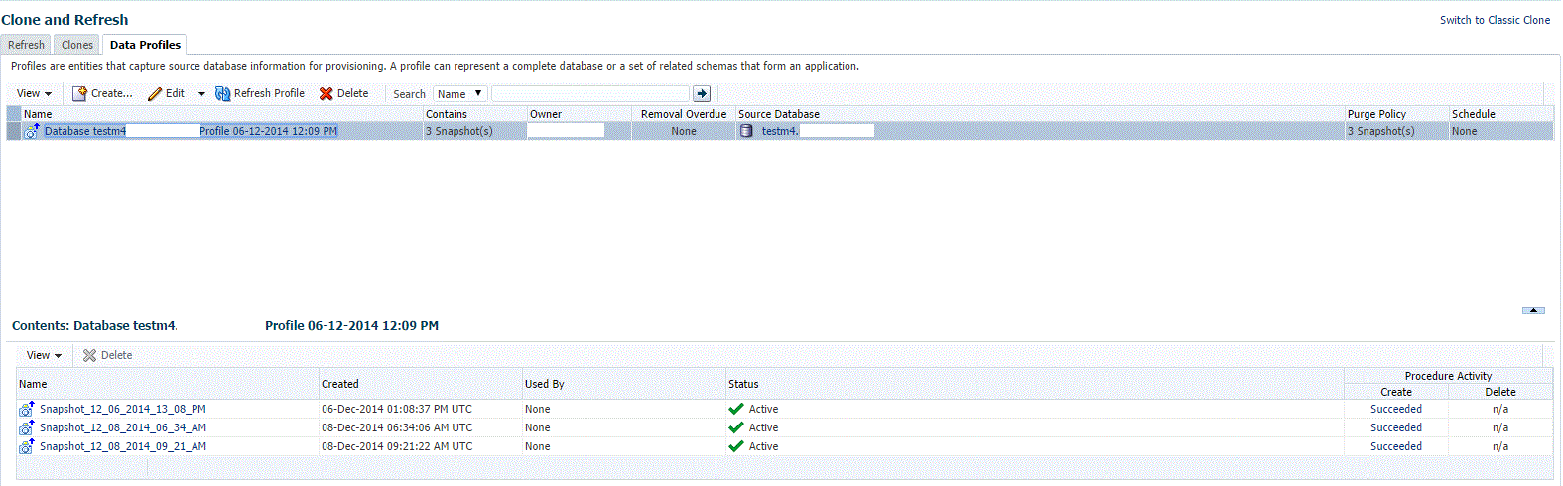Click the profile icon beside Database testm4
Viewport: 1563px width, 486px height.
coord(32,131)
